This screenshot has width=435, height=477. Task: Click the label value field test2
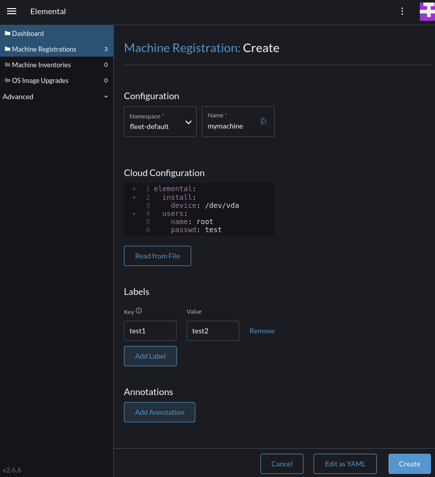click(x=213, y=331)
